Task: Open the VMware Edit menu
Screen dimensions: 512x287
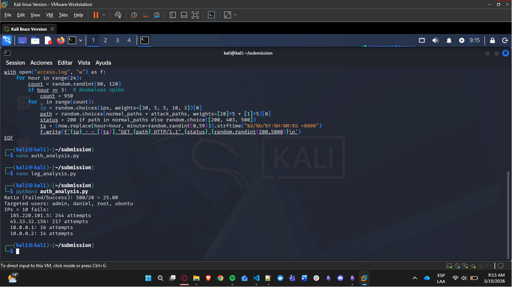Action: click(21, 15)
